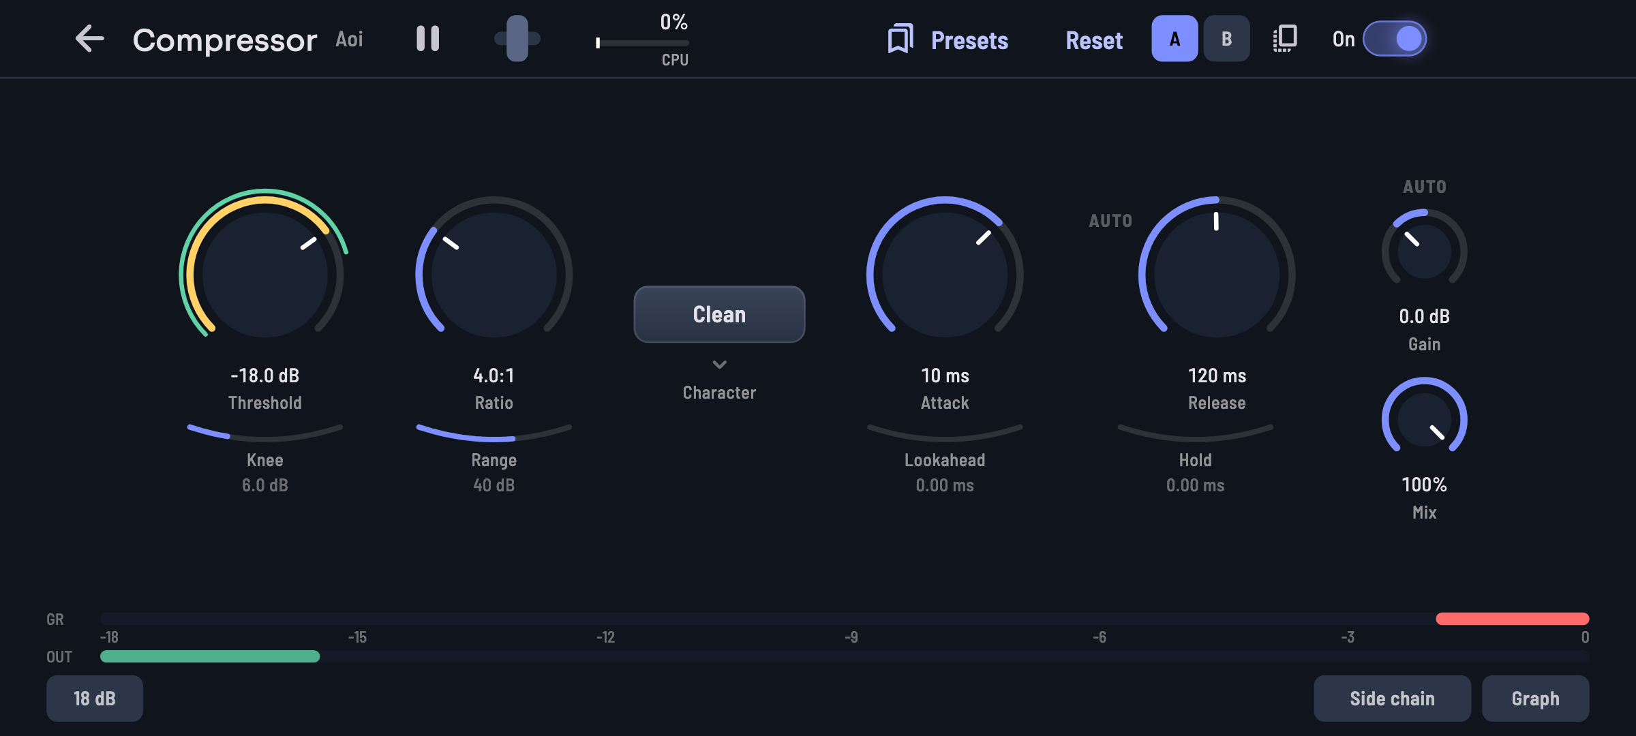Click the 0.00 ms Hold value
Screen dimensions: 1636x736
click(x=1195, y=485)
